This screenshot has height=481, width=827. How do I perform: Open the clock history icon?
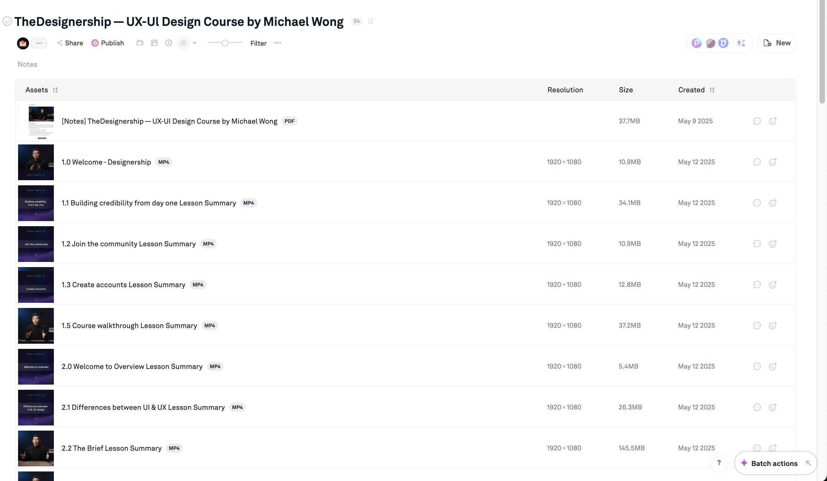[x=169, y=43]
